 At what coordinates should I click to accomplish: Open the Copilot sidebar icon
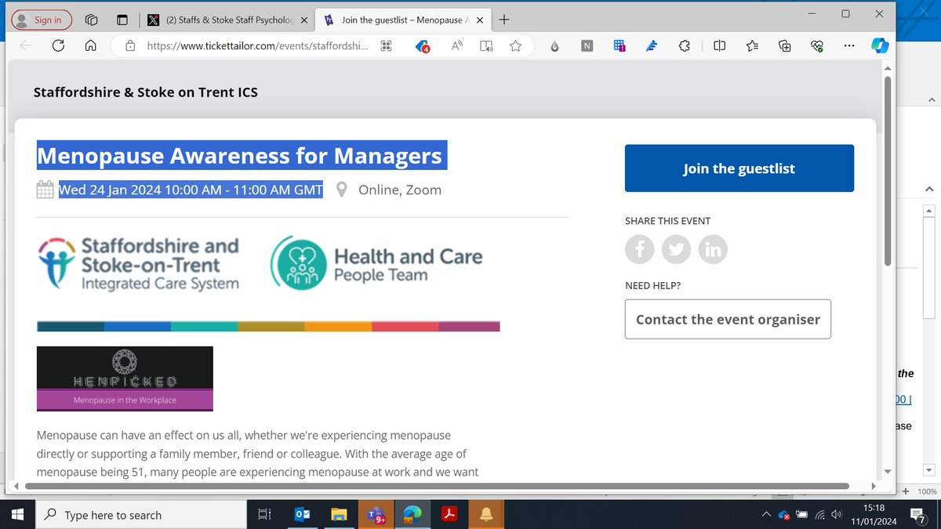click(879, 45)
